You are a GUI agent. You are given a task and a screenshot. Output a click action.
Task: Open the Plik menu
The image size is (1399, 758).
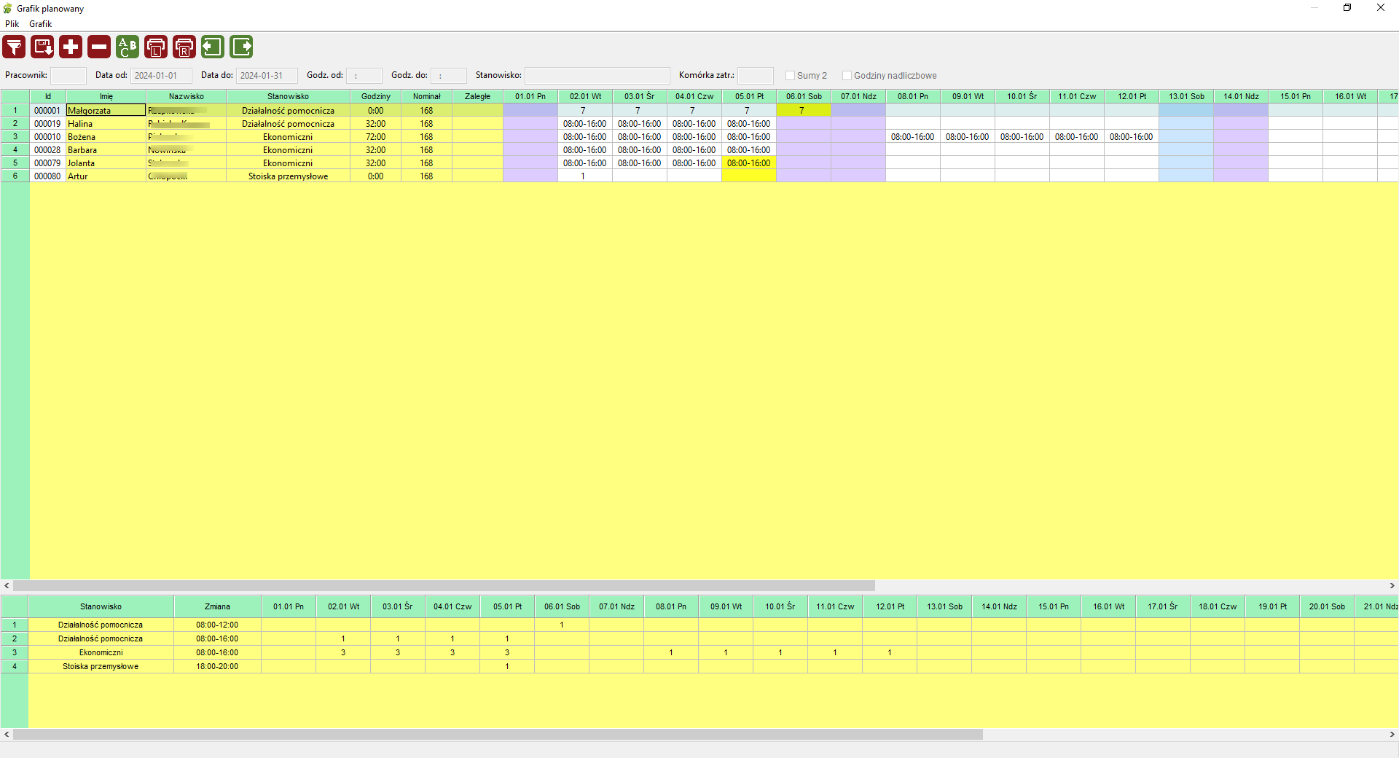[12, 24]
